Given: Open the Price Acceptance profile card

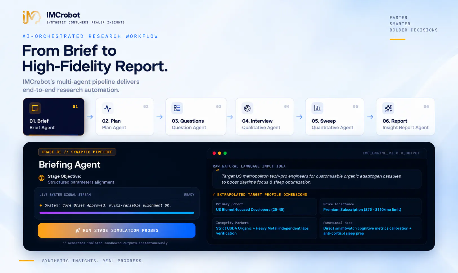Looking at the screenshot, I should point(371,207).
